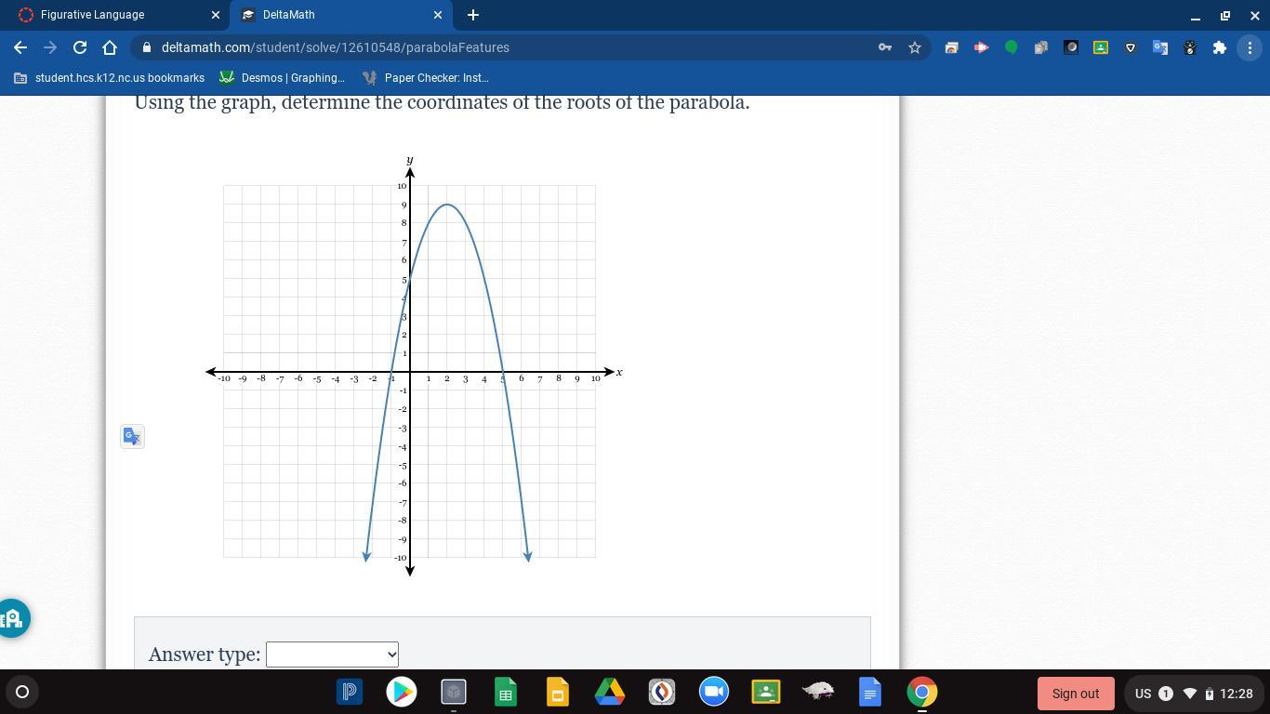This screenshot has width=1270, height=714.
Task: Click the Google Classroom extension icon in toolbar
Action: coord(1101,47)
